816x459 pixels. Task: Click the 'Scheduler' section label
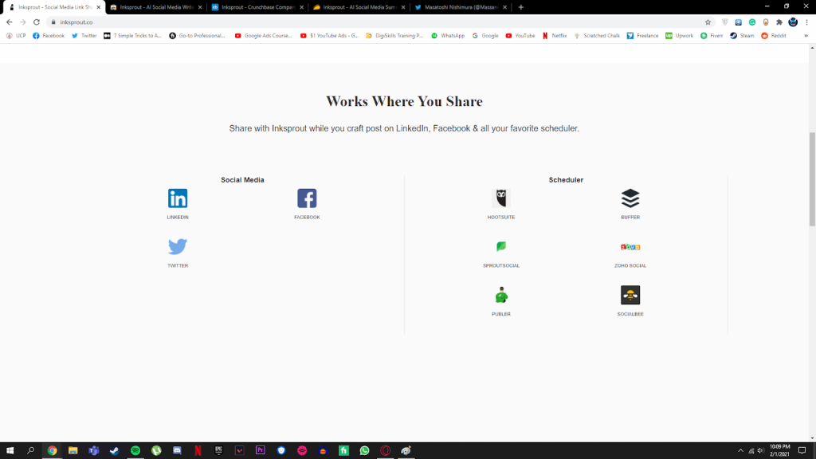point(566,180)
